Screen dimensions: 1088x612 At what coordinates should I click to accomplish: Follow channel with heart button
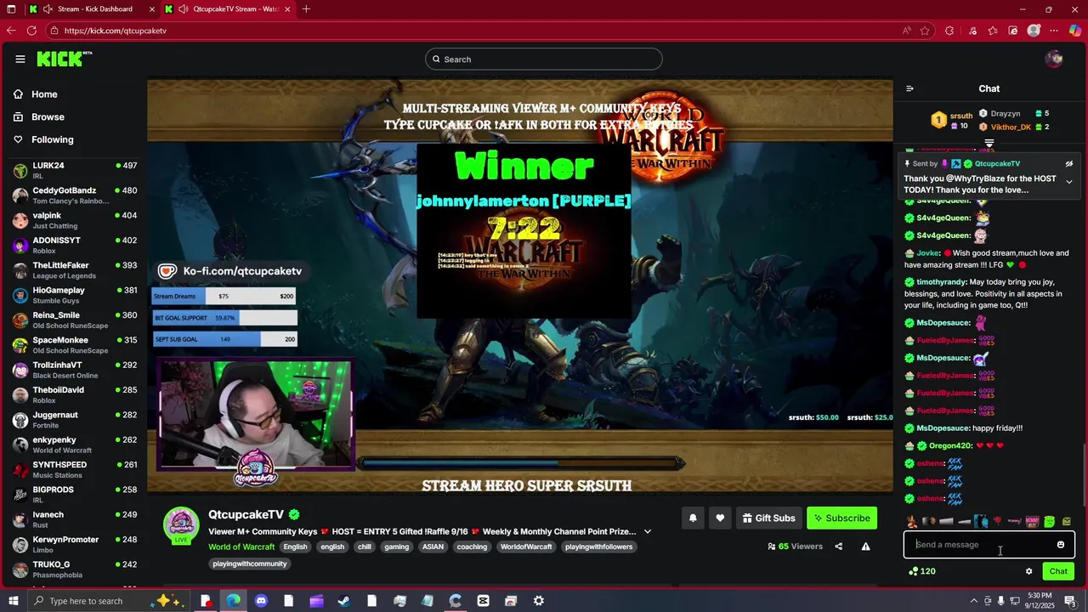coord(720,518)
